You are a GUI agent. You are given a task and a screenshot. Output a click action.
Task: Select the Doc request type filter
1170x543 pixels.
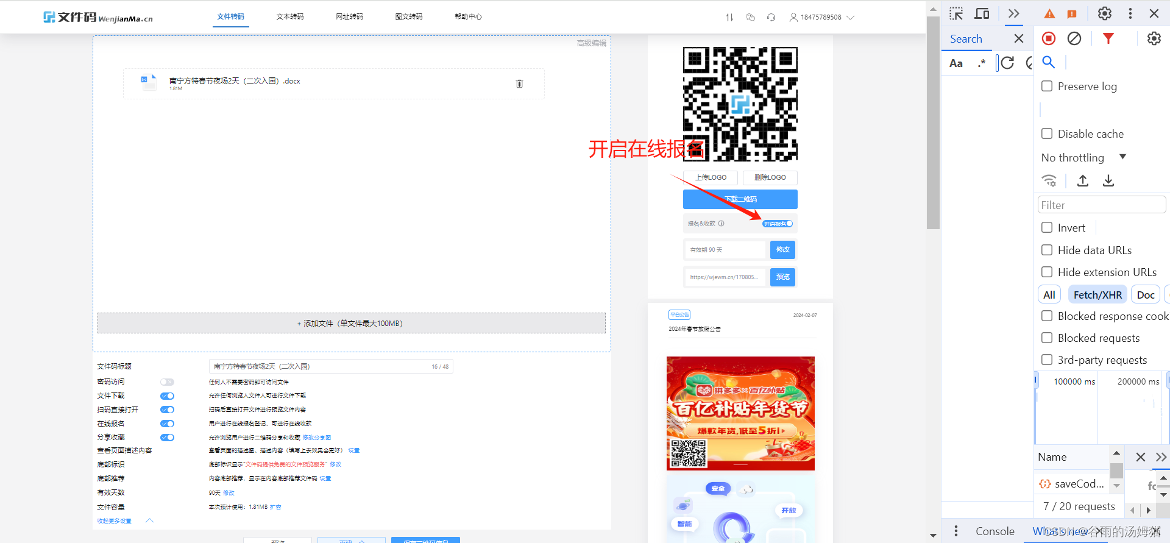(x=1146, y=295)
